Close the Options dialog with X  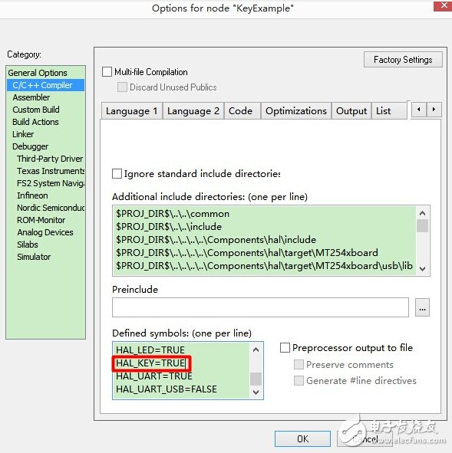coord(444,6)
